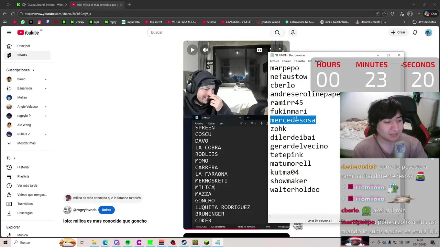
Task: Open Archivo menu in Bloc de notas
Action: (x=274, y=61)
